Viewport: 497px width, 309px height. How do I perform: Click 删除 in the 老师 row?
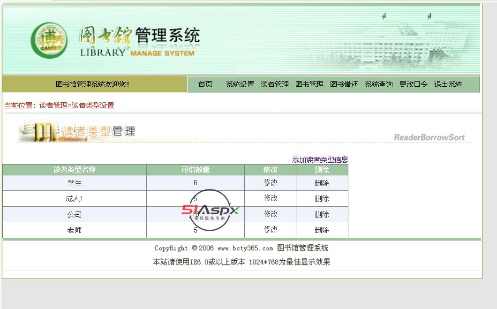pyautogui.click(x=322, y=230)
